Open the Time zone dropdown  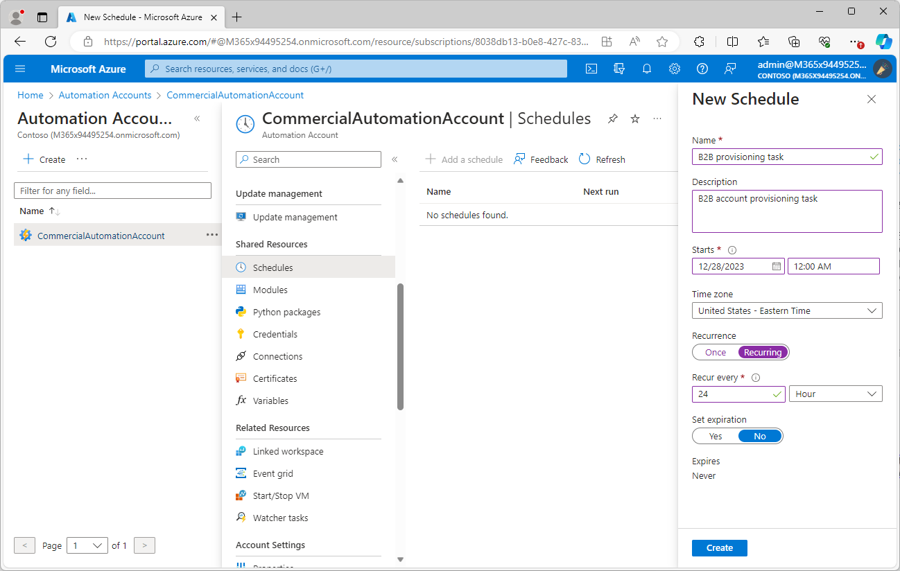pyautogui.click(x=787, y=310)
